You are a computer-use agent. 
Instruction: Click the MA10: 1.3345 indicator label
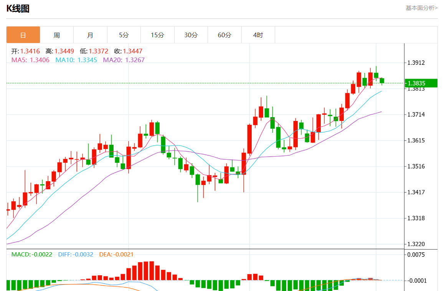(76, 60)
